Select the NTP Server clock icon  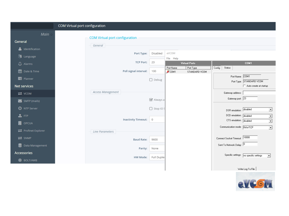(20, 108)
